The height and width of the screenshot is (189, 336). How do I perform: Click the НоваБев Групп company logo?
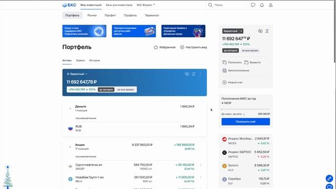pos(70,179)
